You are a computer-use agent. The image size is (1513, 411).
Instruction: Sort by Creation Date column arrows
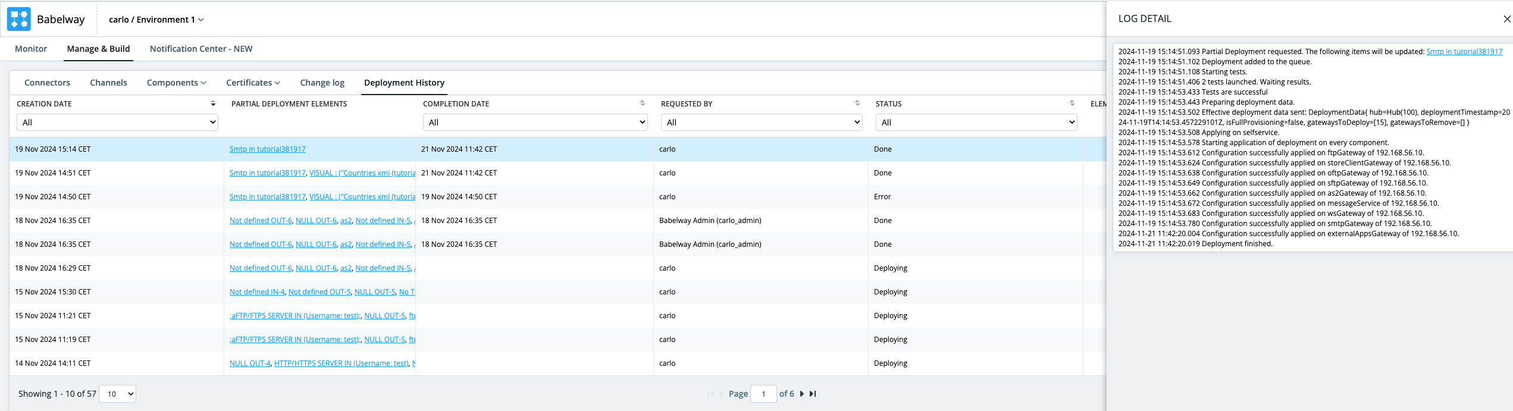[x=213, y=103]
